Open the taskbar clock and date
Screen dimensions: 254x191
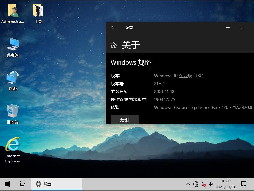[x=225, y=184]
